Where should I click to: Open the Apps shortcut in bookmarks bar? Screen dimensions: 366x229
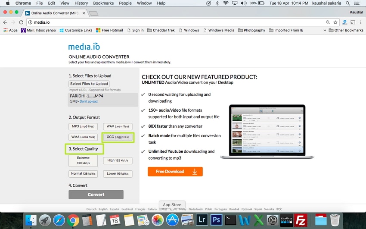tap(10, 30)
